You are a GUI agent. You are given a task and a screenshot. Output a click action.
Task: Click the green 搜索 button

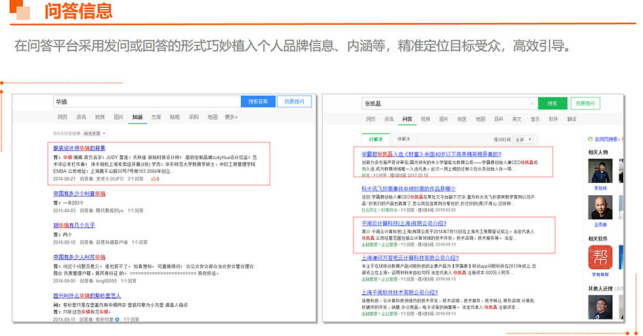tap(552, 103)
